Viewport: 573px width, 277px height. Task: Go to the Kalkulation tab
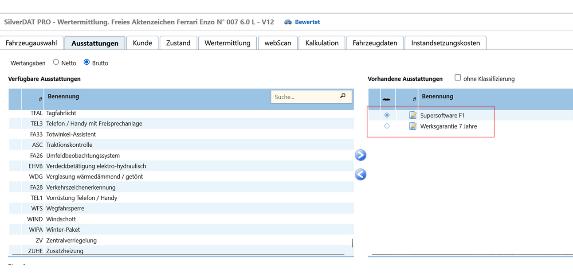point(322,43)
